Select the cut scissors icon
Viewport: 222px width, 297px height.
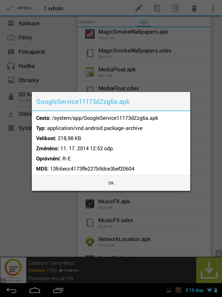[175, 8]
